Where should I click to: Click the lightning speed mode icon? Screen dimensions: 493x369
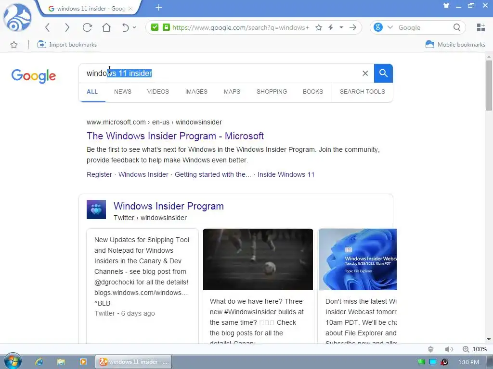330,27
